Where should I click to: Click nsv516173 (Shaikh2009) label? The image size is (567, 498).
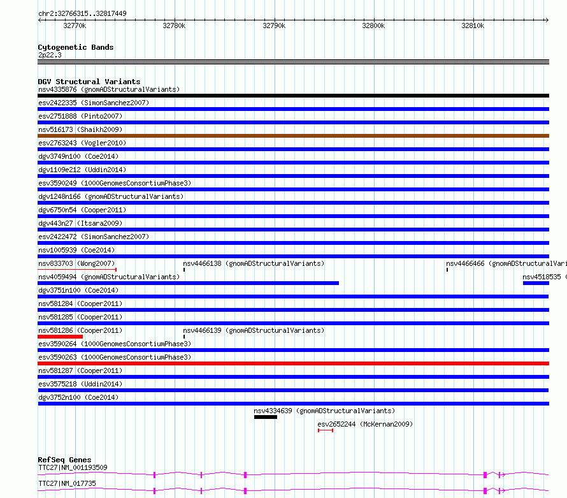80,129
